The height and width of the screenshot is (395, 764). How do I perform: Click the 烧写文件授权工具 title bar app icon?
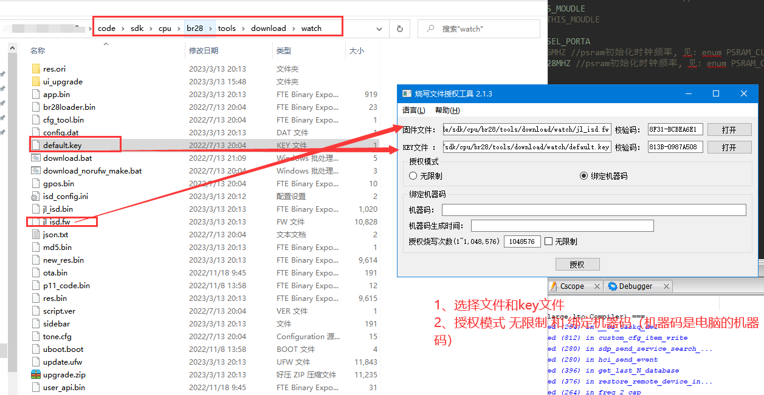pyautogui.click(x=406, y=94)
